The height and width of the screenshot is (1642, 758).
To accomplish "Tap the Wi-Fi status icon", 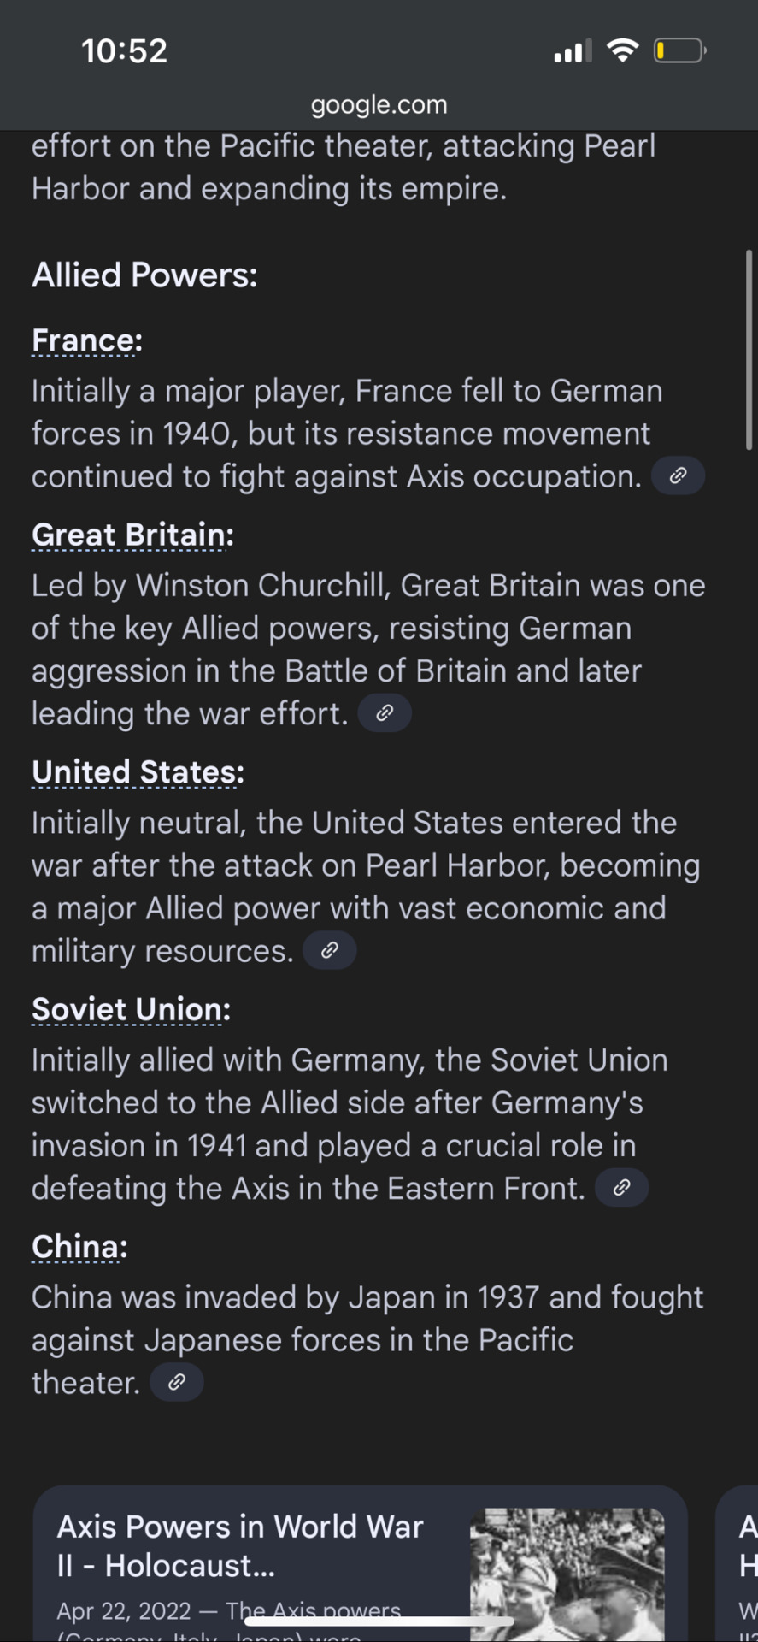I will 624,51.
